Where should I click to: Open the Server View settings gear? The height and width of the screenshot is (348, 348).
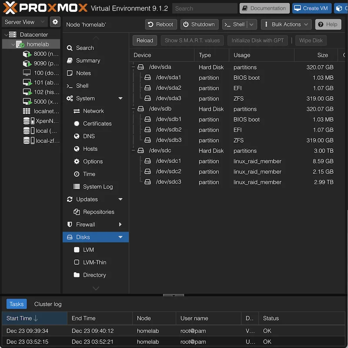click(x=55, y=21)
